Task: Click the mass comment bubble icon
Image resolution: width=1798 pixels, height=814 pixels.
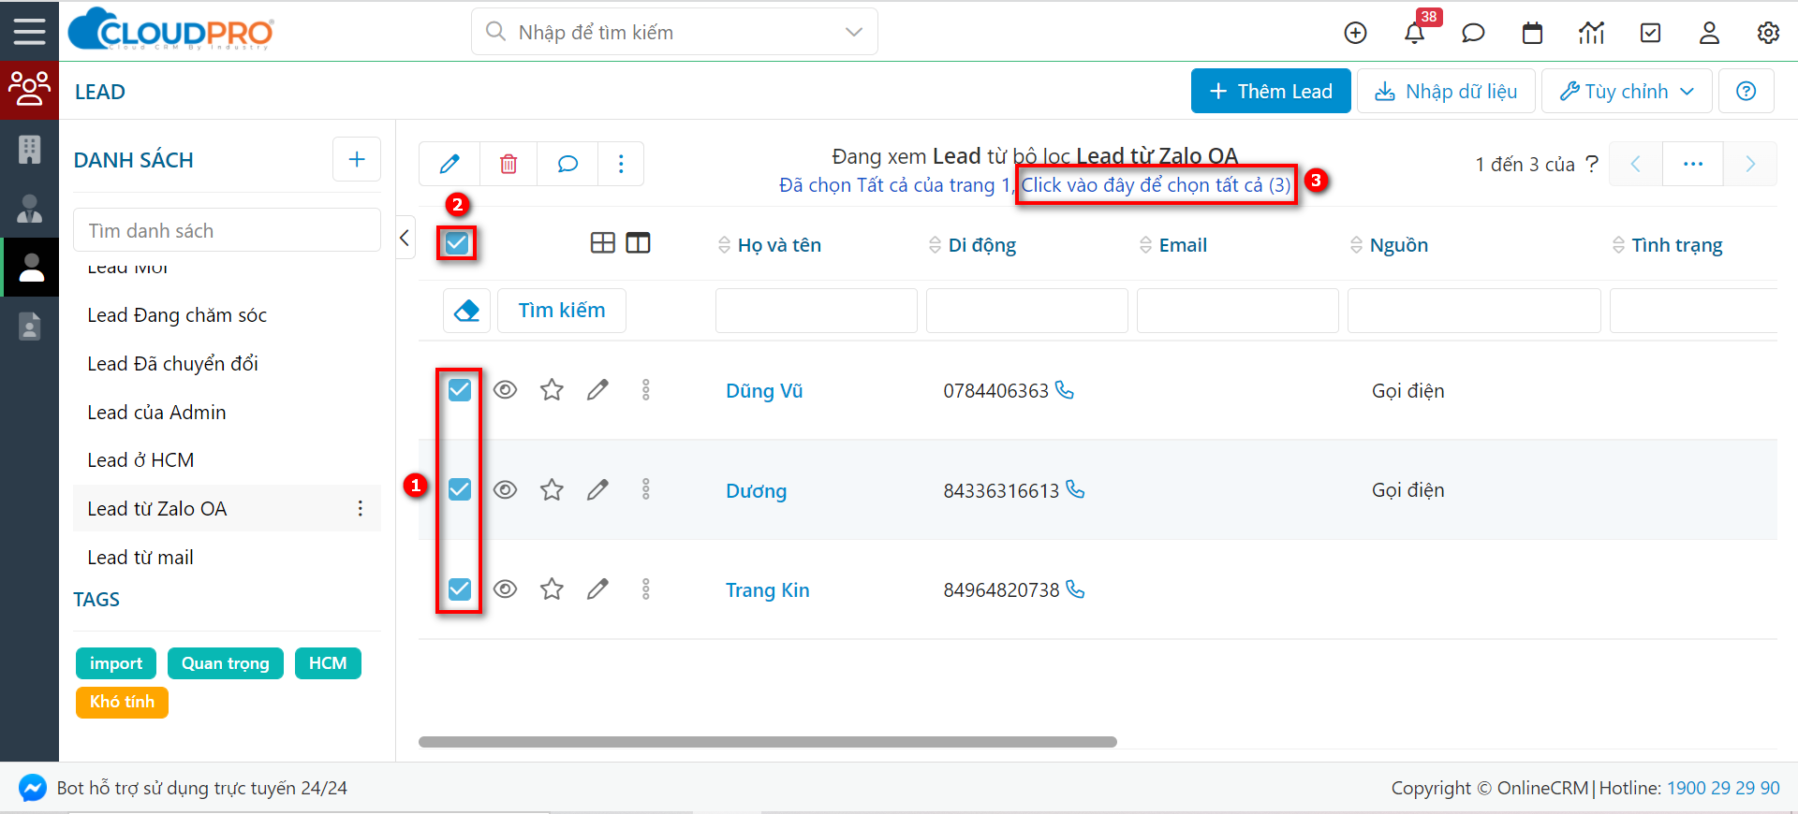Action: tap(567, 164)
